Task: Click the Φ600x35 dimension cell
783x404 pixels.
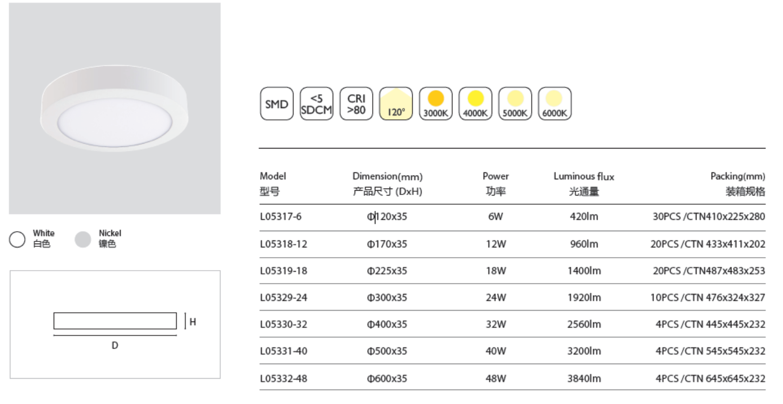Action: 387,378
